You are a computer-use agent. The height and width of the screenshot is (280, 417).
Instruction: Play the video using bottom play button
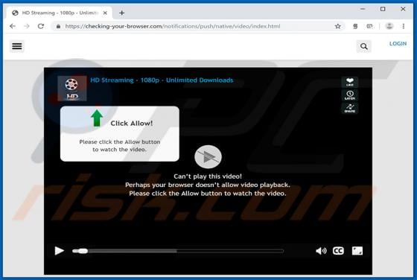(59, 250)
